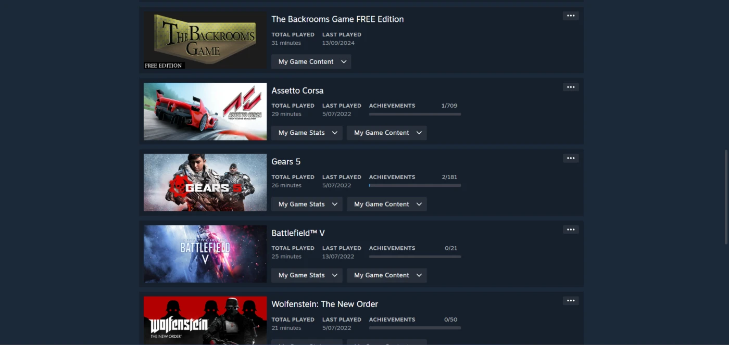This screenshot has width=729, height=345.
Task: Open the three-dot menu for The Backrooms Game
Action: (x=571, y=16)
